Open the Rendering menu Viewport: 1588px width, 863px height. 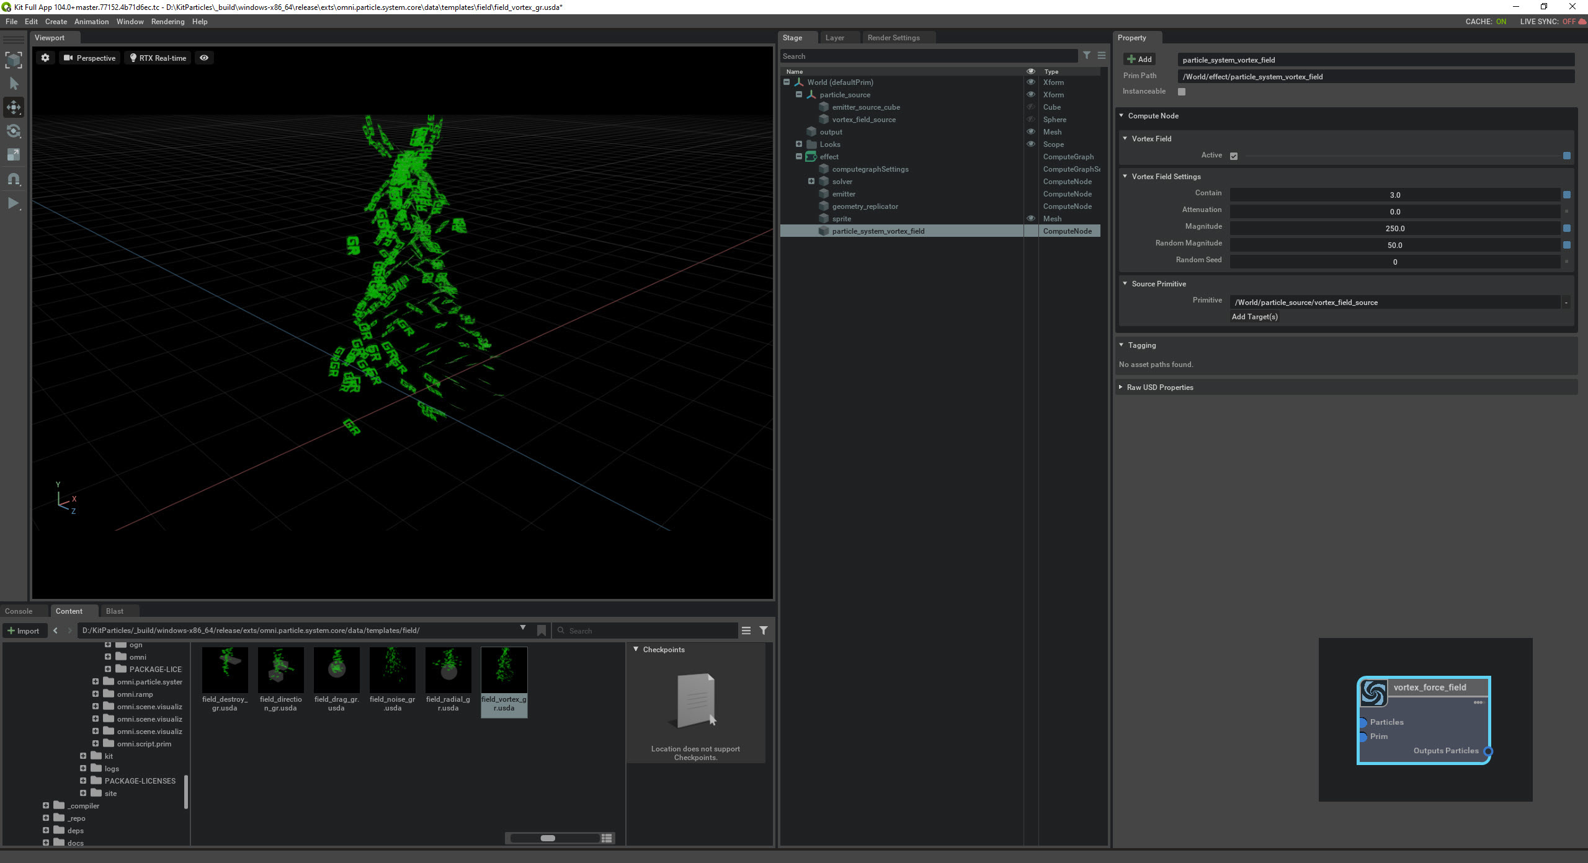pyautogui.click(x=167, y=22)
